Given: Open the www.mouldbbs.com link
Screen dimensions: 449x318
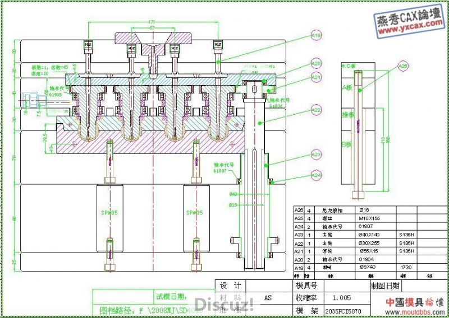Looking at the screenshot, I should pyautogui.click(x=414, y=311).
